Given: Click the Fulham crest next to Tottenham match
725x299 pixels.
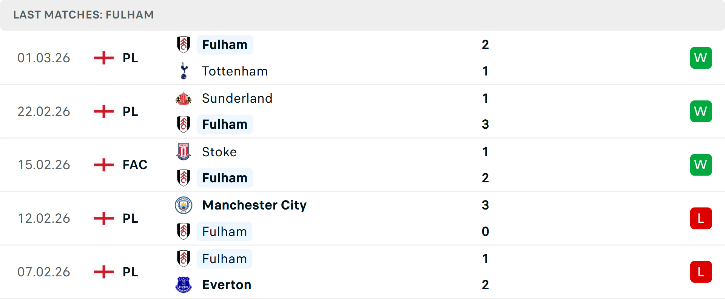Looking at the screenshot, I should [184, 45].
